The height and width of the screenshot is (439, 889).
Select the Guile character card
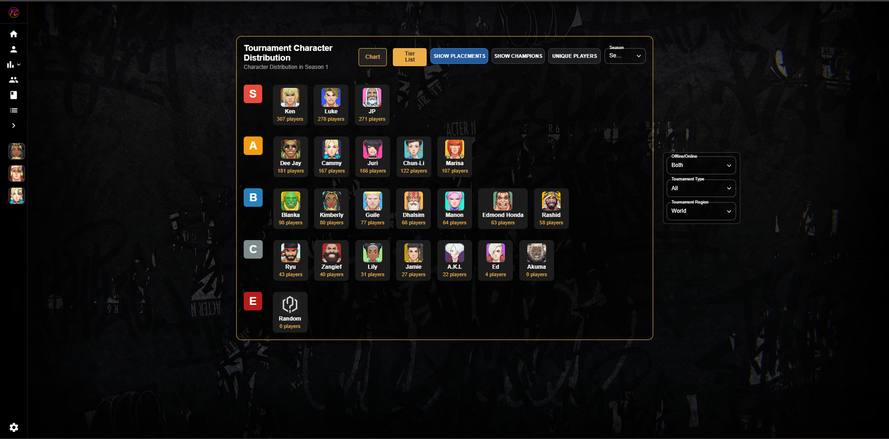[372, 209]
